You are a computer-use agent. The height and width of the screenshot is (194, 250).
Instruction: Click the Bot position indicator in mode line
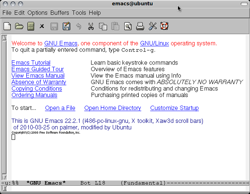[x=85, y=183]
